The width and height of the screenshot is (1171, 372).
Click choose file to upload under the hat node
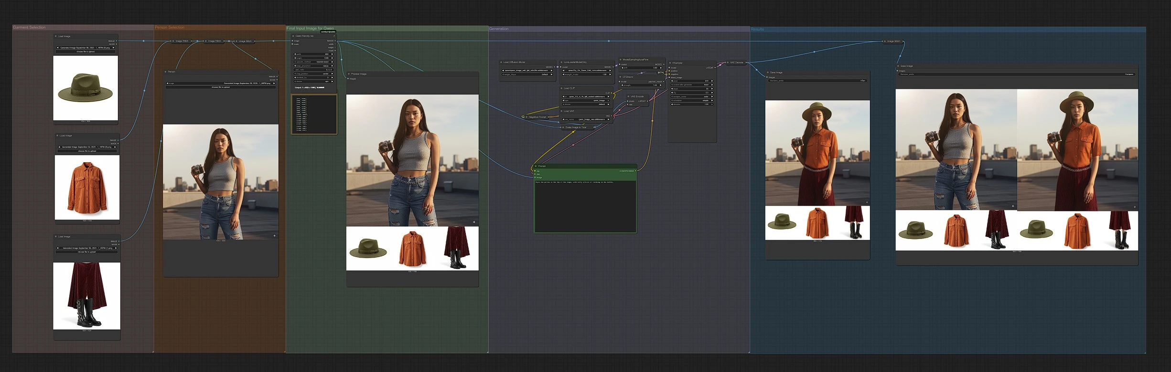click(86, 52)
